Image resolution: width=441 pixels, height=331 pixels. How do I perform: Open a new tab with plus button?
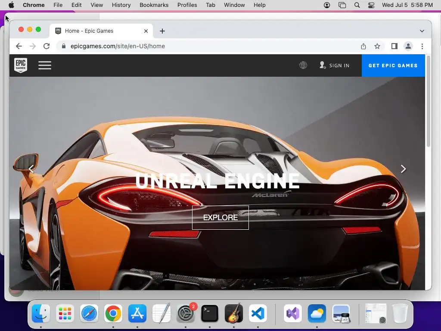(x=162, y=31)
